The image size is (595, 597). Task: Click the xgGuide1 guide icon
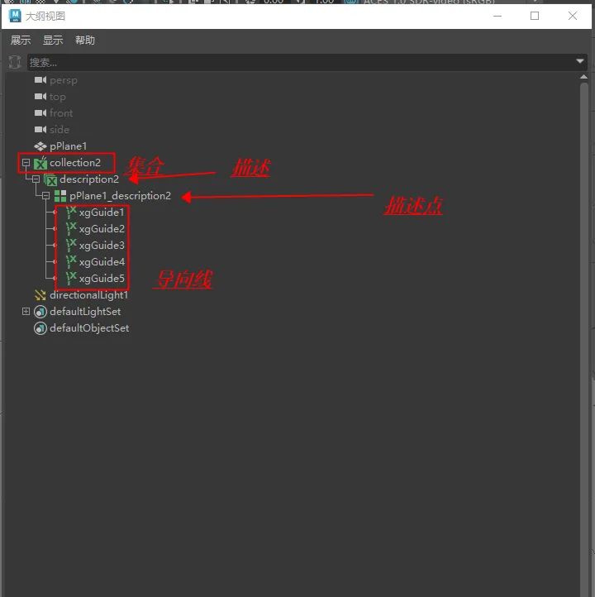click(71, 213)
